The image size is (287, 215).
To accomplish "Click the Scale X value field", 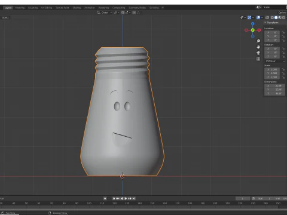I will (x=273, y=69).
